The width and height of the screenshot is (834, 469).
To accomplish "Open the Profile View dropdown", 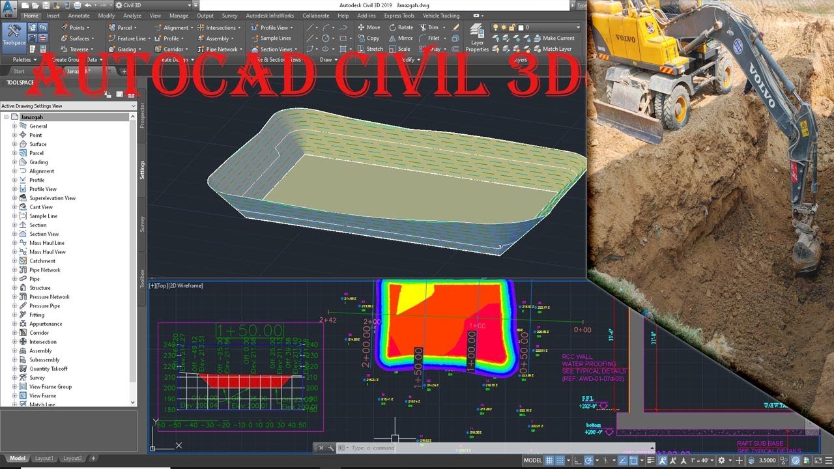I will pos(272,27).
